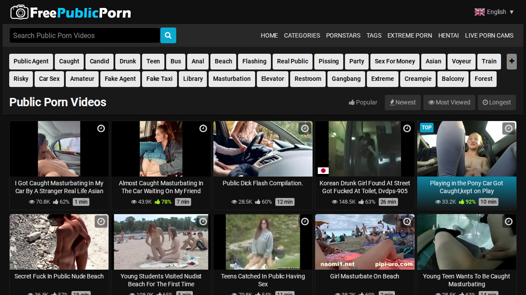Screen dimensions: 526x295
Task: Click the UK flag icon
Action: (x=480, y=12)
